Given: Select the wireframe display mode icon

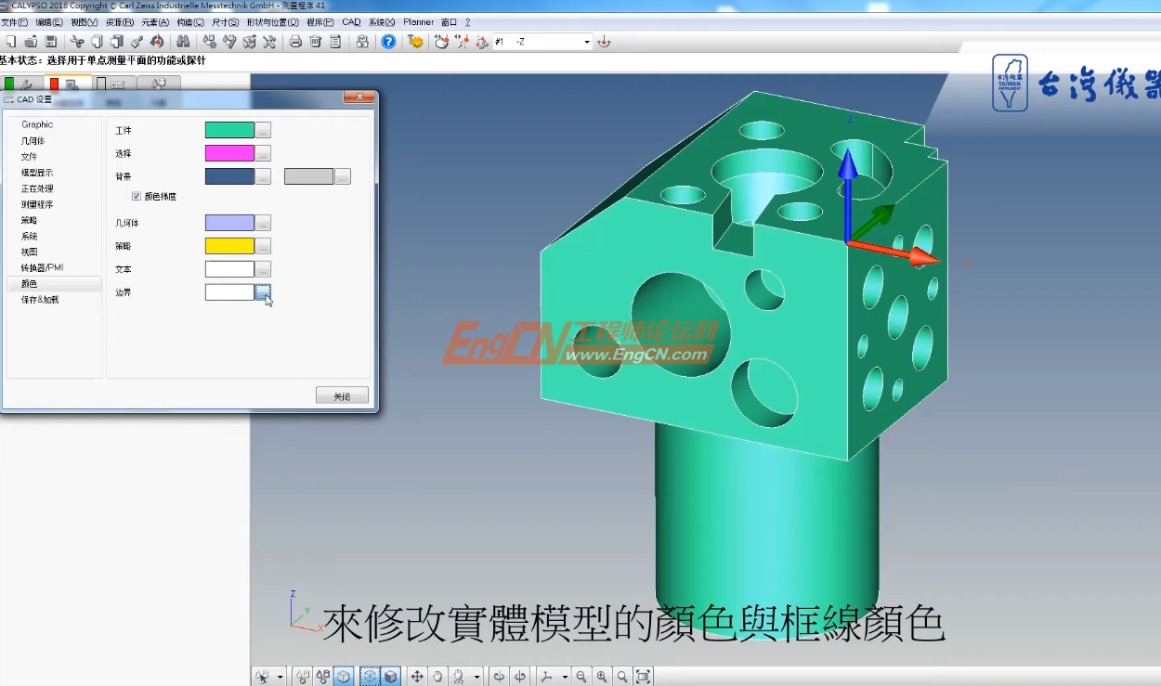Looking at the screenshot, I should pos(342,675).
